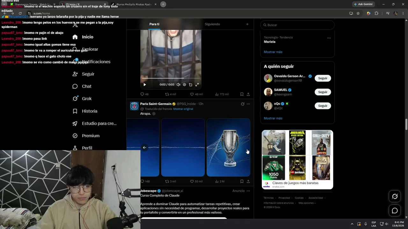The image size is (408, 229).
Task: Mute the video with the speaker icon
Action: pyautogui.click(x=178, y=85)
